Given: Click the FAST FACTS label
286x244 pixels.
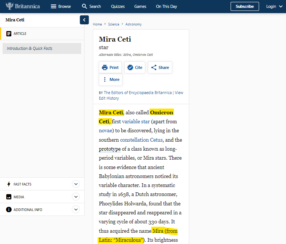Looking at the screenshot, I should coord(22,184).
